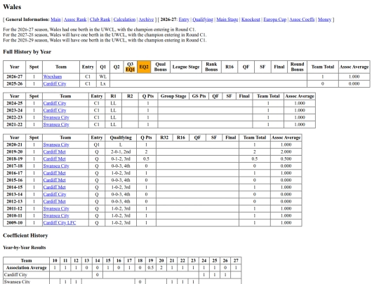Click the Main general information link

pos(55,20)
